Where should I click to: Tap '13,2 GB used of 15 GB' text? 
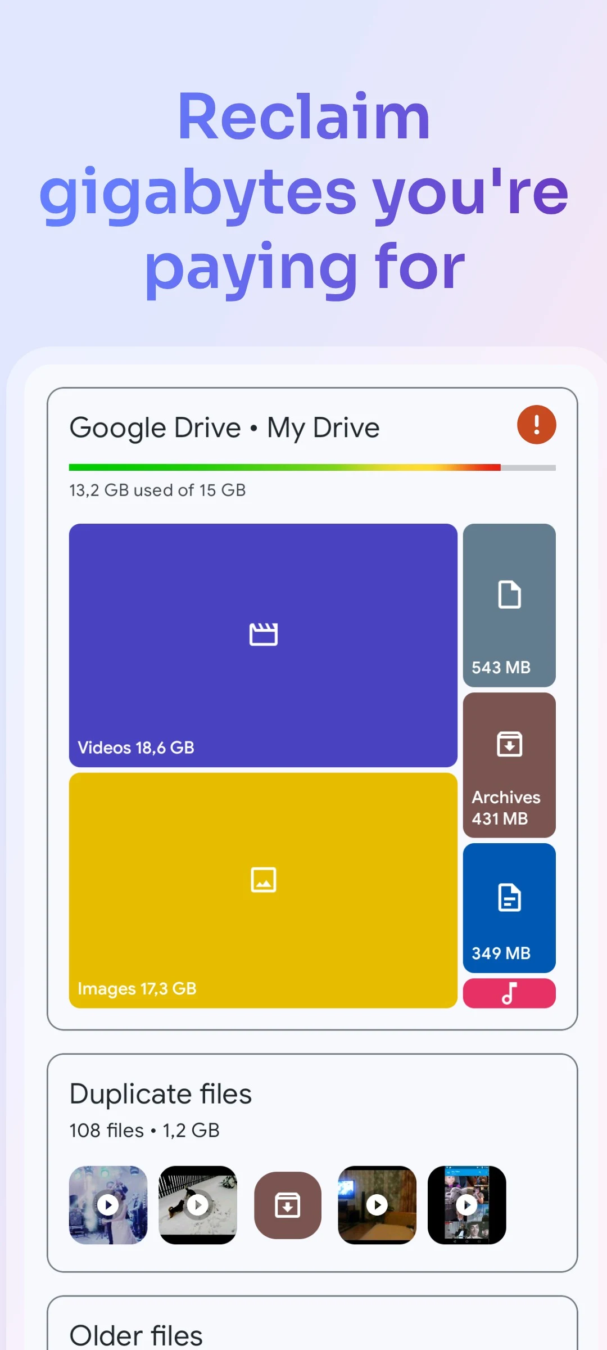pyautogui.click(x=157, y=490)
